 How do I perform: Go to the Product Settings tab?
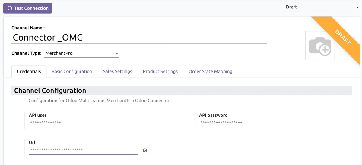(160, 72)
